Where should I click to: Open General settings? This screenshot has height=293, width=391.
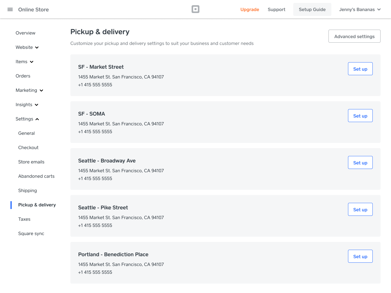[x=26, y=133]
